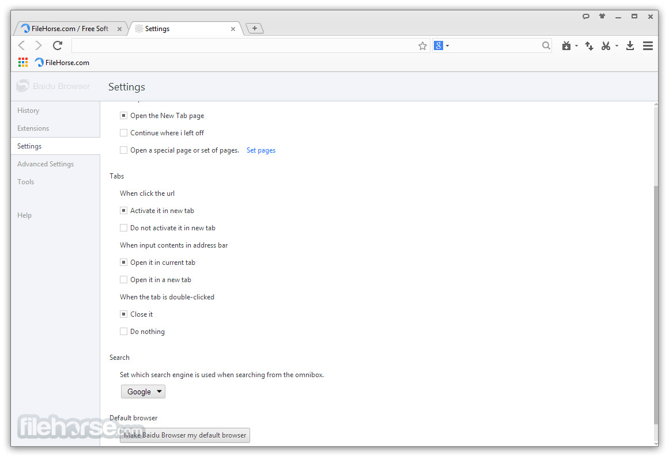Screen dimensions: 669x456
Task: Select 'Close it' for double-clicked tab
Action: point(124,314)
